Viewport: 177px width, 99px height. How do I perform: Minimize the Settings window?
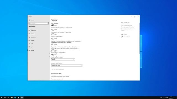coord(132,16)
